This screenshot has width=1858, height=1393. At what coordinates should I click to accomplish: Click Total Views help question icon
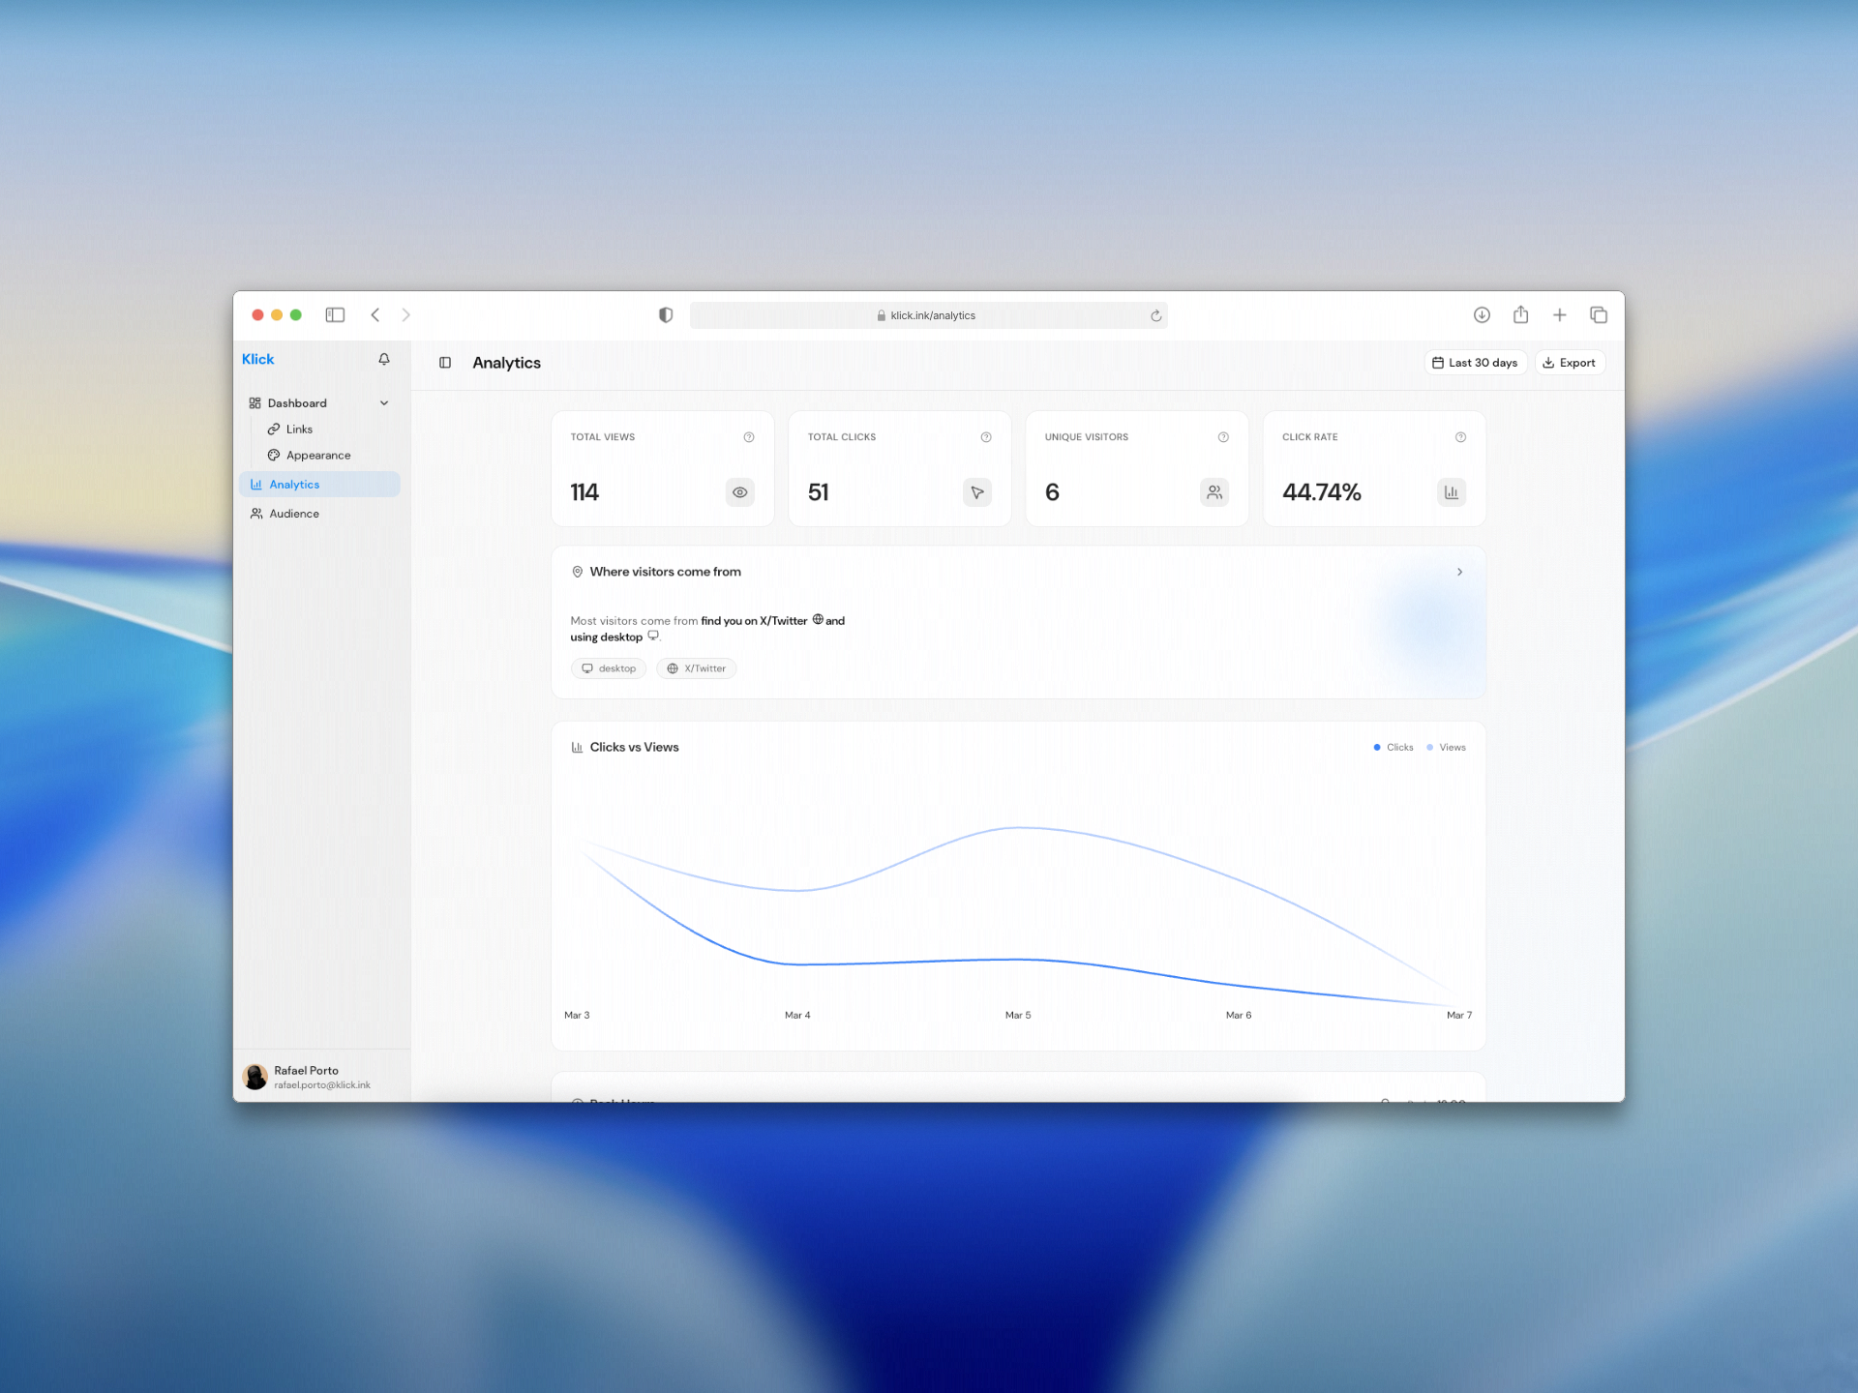[x=748, y=437]
